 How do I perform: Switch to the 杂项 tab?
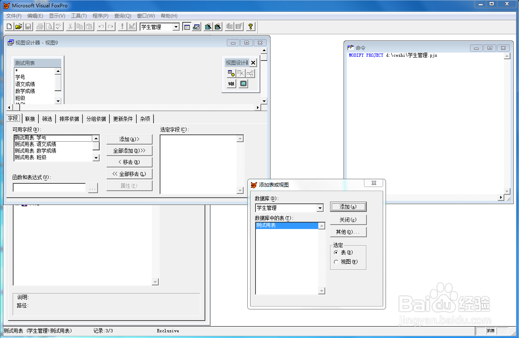pyautogui.click(x=145, y=119)
